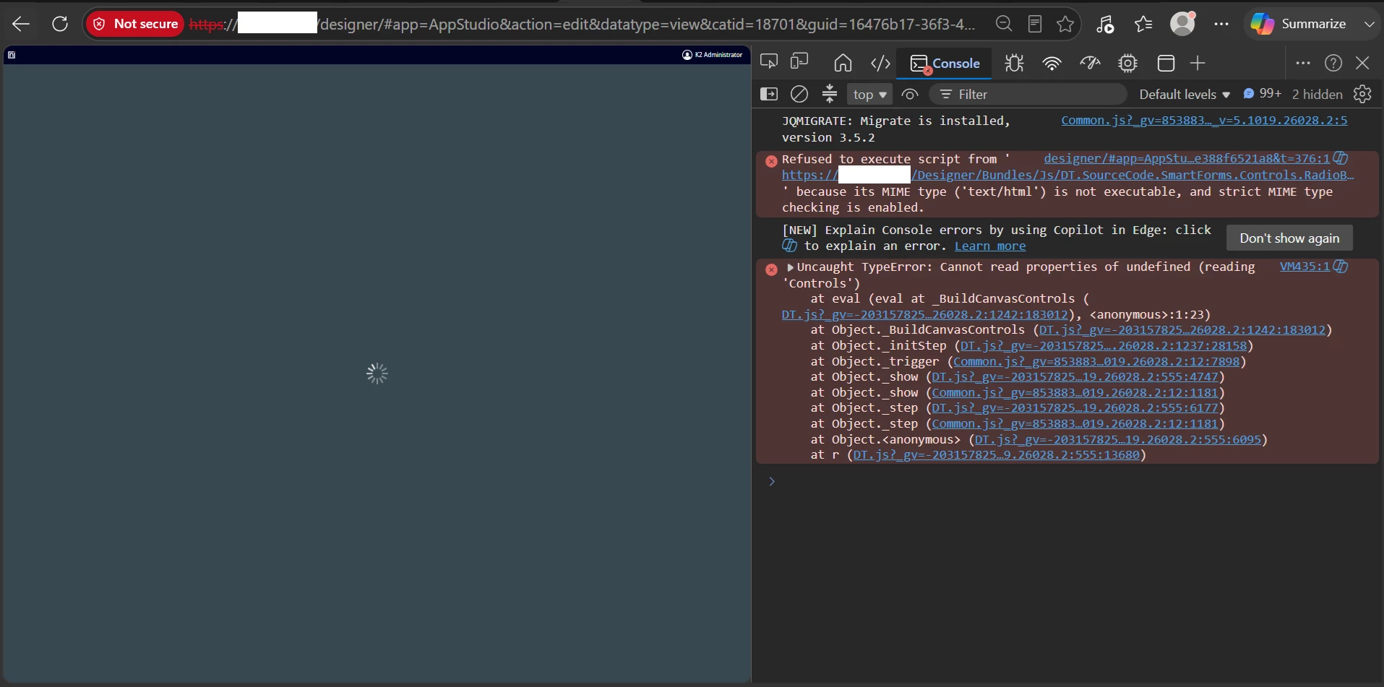Open the music note browser toolbar icon
This screenshot has height=687, width=1384.
[1105, 24]
